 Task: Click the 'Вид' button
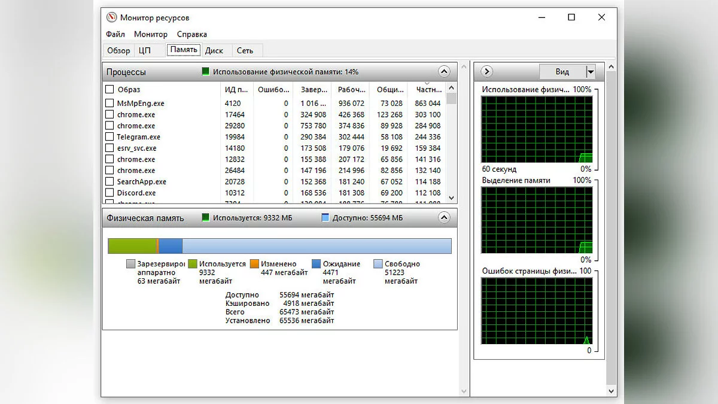(x=562, y=72)
